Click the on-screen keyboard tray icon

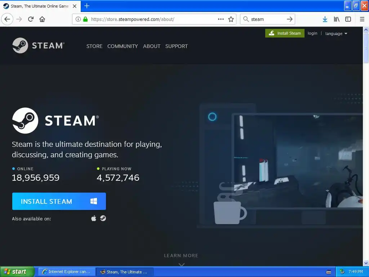(x=329, y=272)
